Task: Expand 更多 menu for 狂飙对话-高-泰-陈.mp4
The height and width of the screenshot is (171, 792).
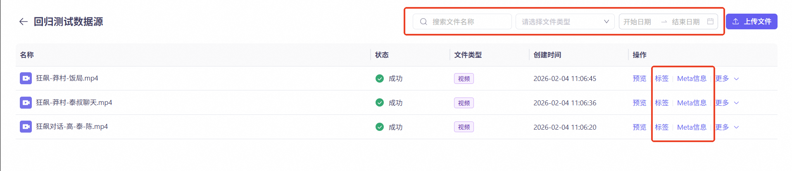Action: click(x=727, y=127)
